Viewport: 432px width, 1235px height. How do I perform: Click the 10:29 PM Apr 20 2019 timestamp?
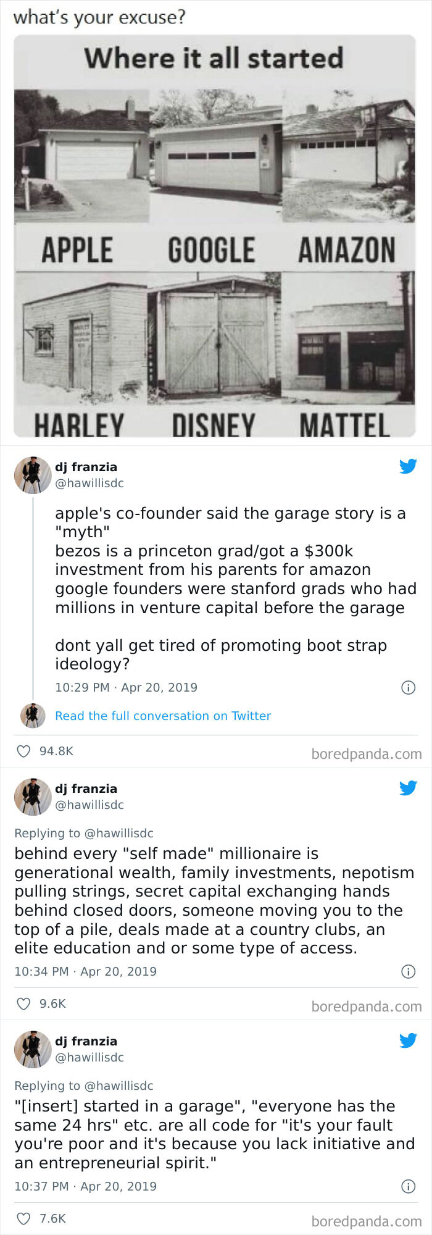coord(127,687)
